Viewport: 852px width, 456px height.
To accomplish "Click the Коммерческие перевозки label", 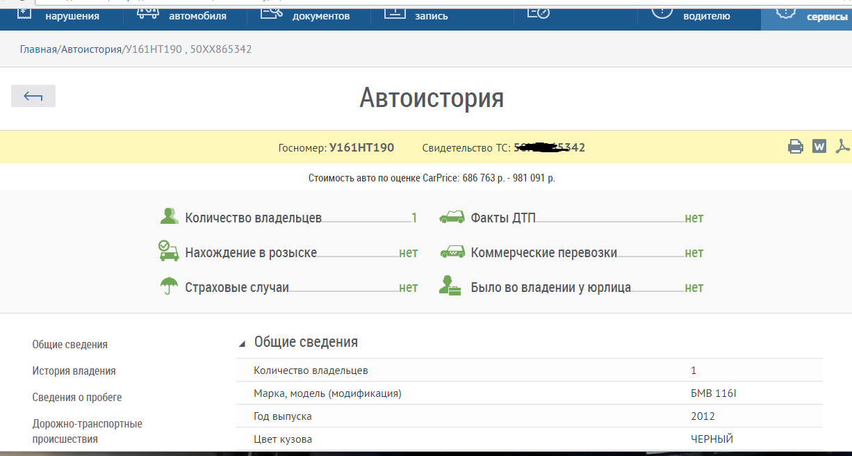I will point(544,252).
